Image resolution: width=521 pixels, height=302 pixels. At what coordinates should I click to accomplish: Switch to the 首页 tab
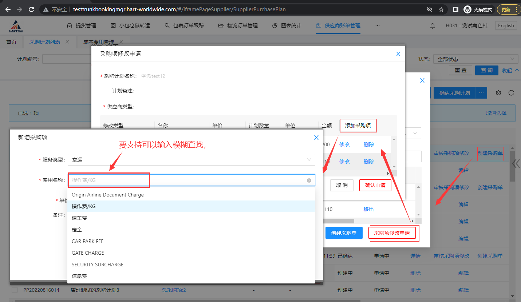pos(11,42)
